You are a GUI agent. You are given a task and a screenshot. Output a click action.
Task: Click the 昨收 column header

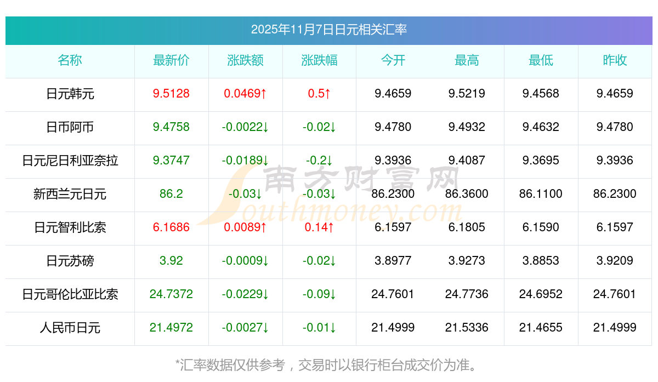click(615, 60)
